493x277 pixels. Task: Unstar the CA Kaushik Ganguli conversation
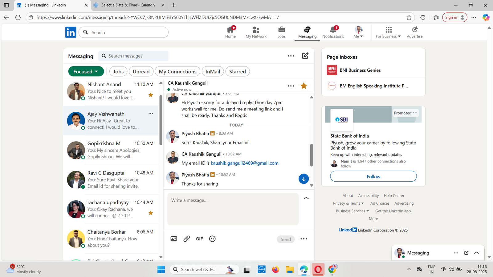coord(304,86)
